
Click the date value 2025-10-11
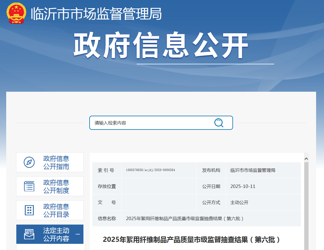coord(243,186)
